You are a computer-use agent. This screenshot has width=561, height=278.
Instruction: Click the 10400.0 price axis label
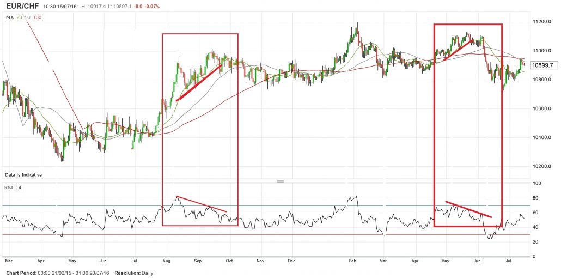542,137
